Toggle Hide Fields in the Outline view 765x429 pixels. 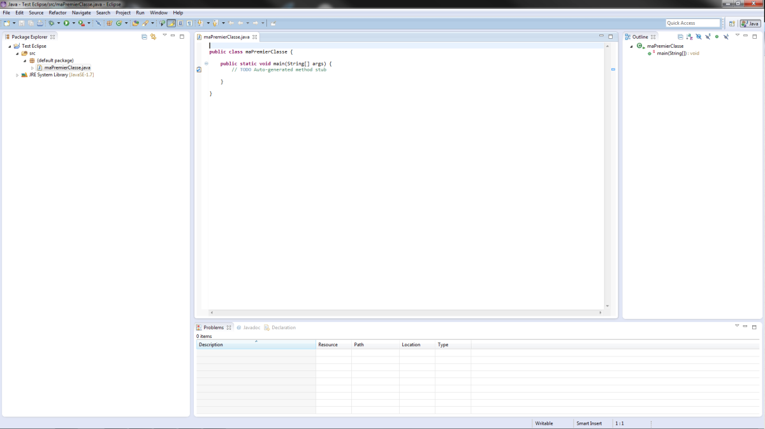[699, 37]
